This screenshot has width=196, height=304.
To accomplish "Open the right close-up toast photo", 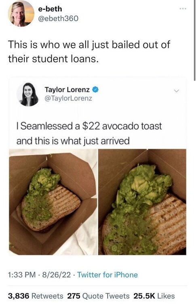I will [x=142, y=202].
